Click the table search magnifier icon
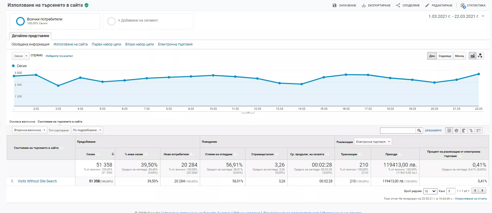492x213 pixels. [x=419, y=130]
